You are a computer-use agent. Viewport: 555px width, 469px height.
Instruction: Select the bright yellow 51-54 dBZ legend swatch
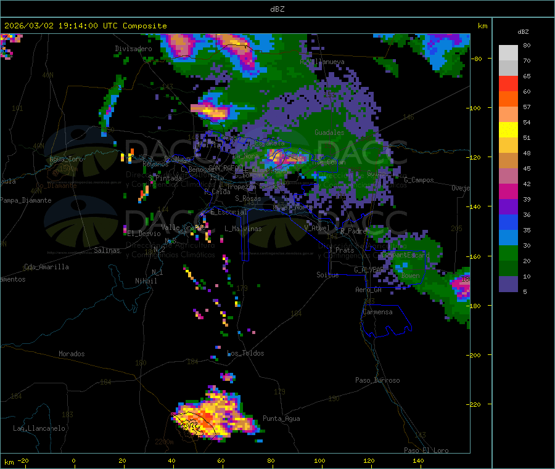508,130
